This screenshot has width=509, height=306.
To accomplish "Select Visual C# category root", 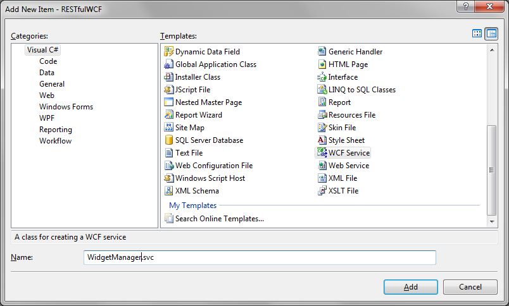I will click(42, 50).
